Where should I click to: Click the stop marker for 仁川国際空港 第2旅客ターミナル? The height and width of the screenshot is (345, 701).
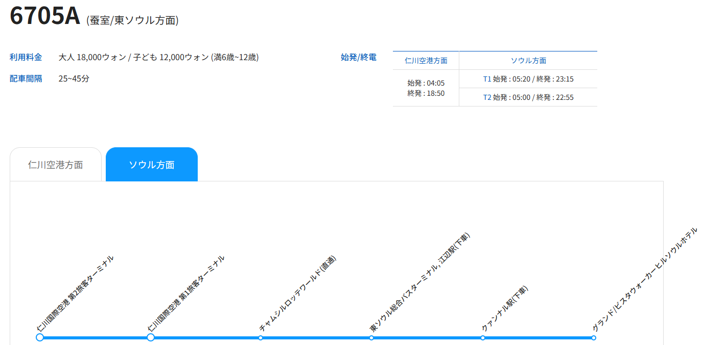pos(40,337)
